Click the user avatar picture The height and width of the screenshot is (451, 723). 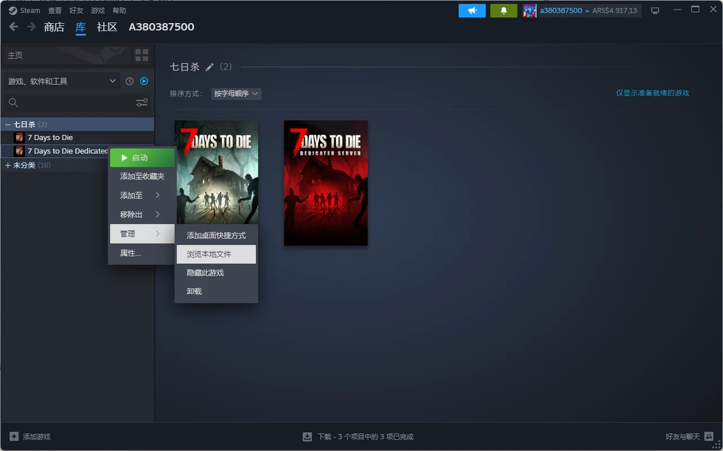[x=530, y=10]
